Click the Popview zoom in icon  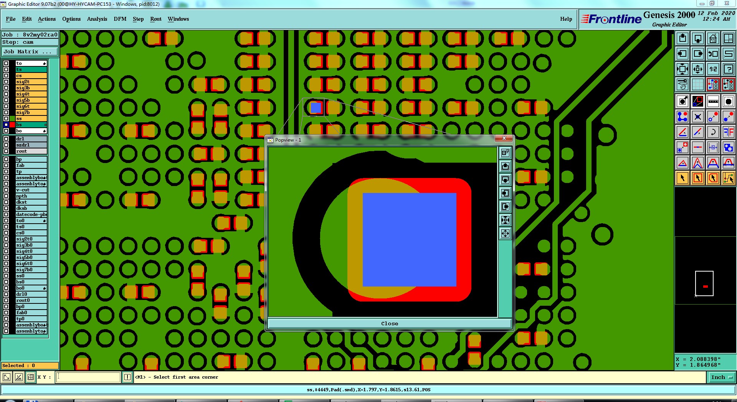[x=505, y=220]
